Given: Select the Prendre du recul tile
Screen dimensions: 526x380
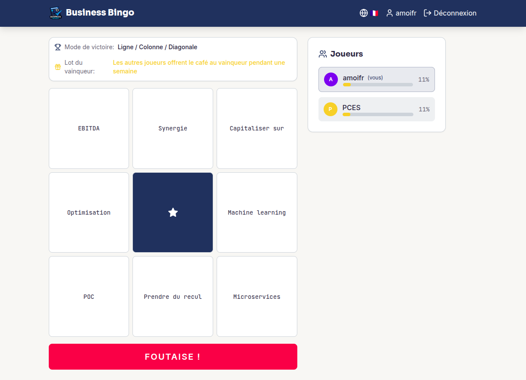Looking at the screenshot, I should (173, 296).
